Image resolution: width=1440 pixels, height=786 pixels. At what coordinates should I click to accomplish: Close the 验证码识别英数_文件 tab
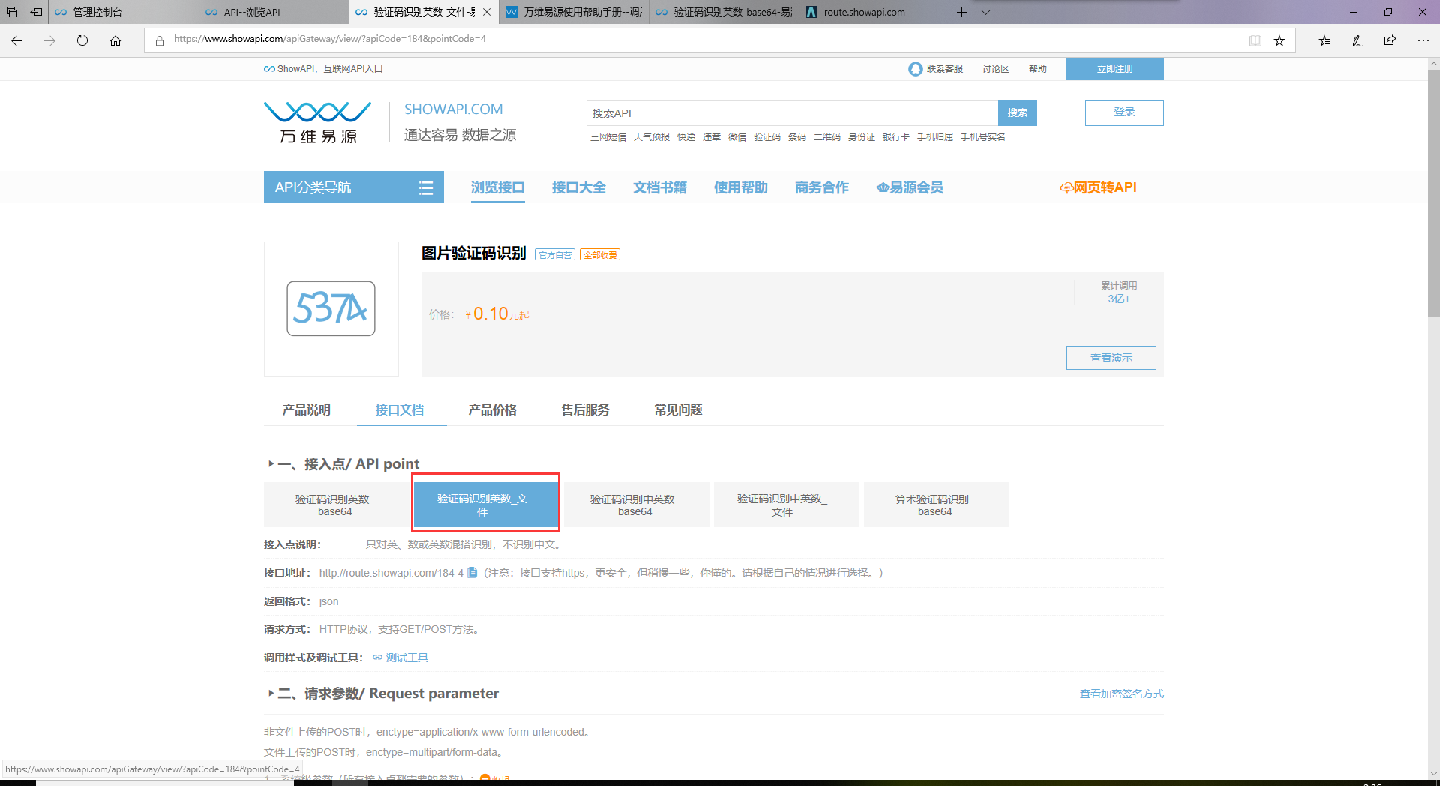coord(487,12)
